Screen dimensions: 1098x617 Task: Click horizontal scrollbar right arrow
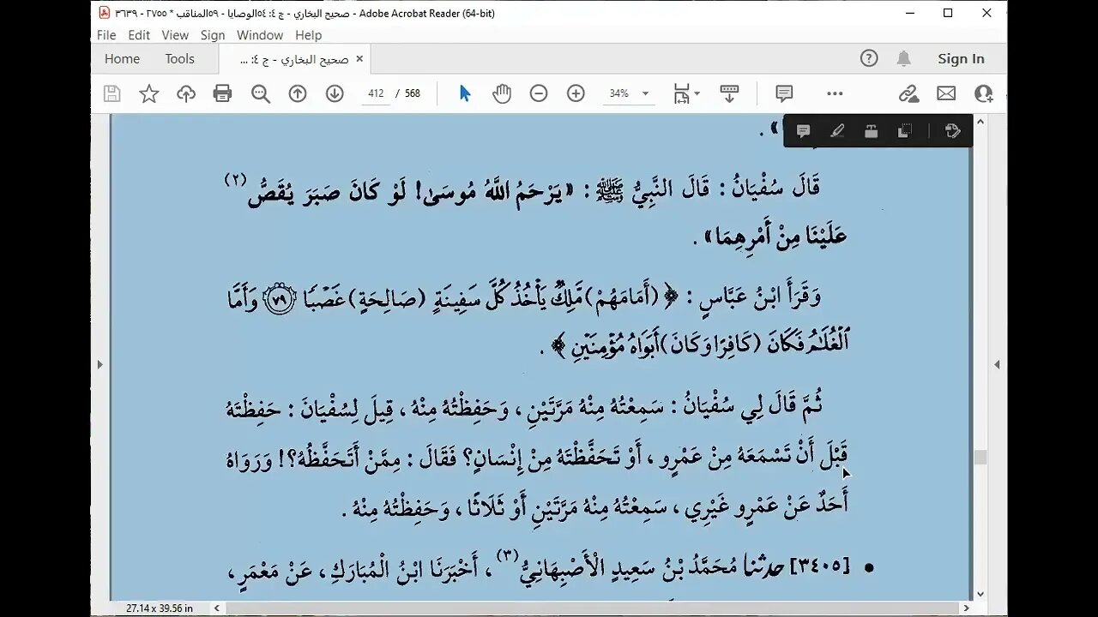coord(967,608)
